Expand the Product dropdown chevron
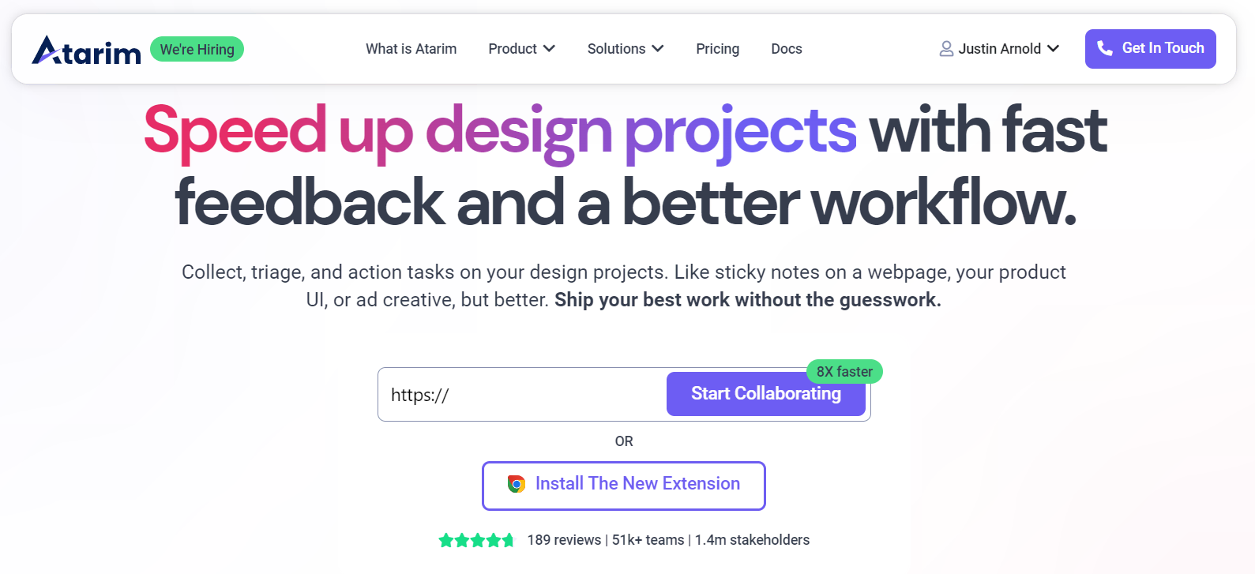1255x574 pixels. (x=550, y=49)
